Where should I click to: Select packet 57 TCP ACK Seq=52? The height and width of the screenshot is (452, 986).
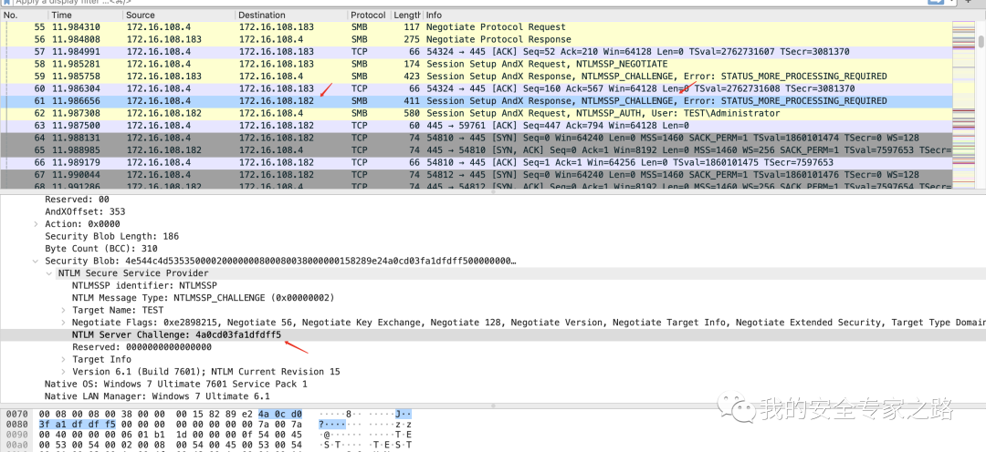pyautogui.click(x=476, y=51)
